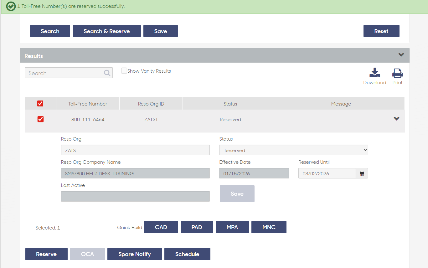
Task: Click the MPA quick build button
Action: click(x=232, y=227)
